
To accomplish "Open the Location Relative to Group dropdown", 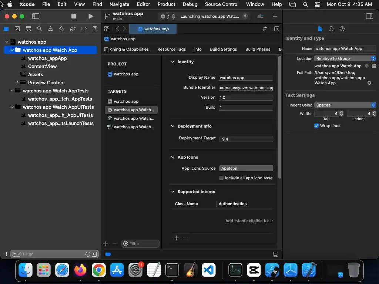I will click(345, 58).
